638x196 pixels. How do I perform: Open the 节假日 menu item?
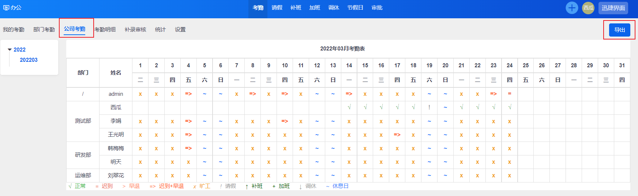pyautogui.click(x=355, y=8)
